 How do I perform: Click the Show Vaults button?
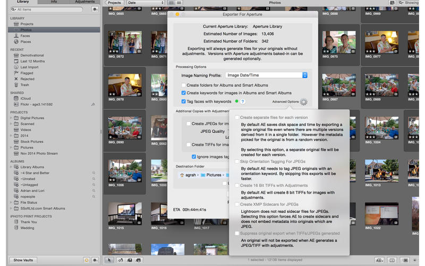(x=23, y=260)
